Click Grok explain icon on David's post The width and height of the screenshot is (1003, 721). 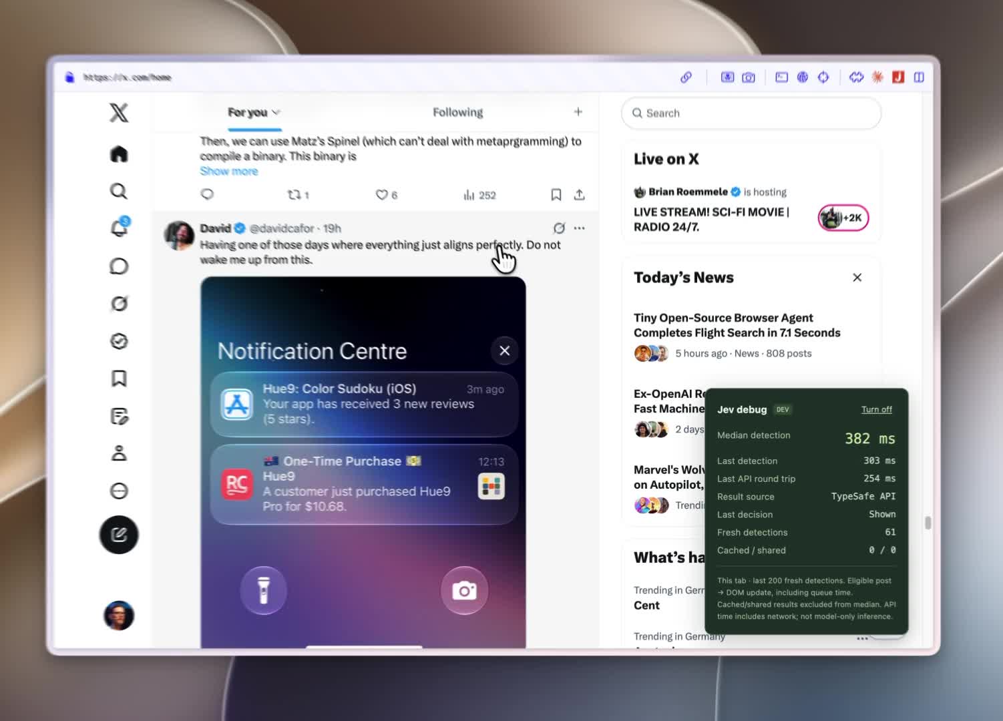click(x=559, y=228)
